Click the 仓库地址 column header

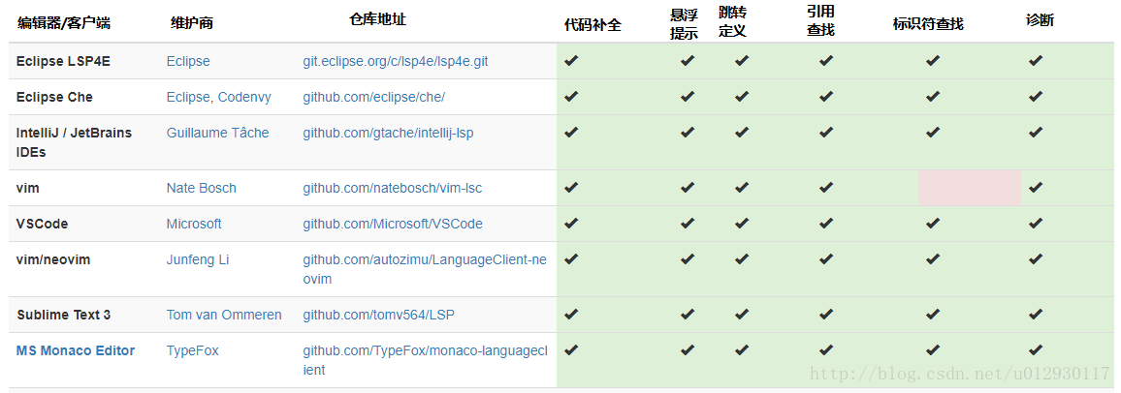(x=378, y=20)
